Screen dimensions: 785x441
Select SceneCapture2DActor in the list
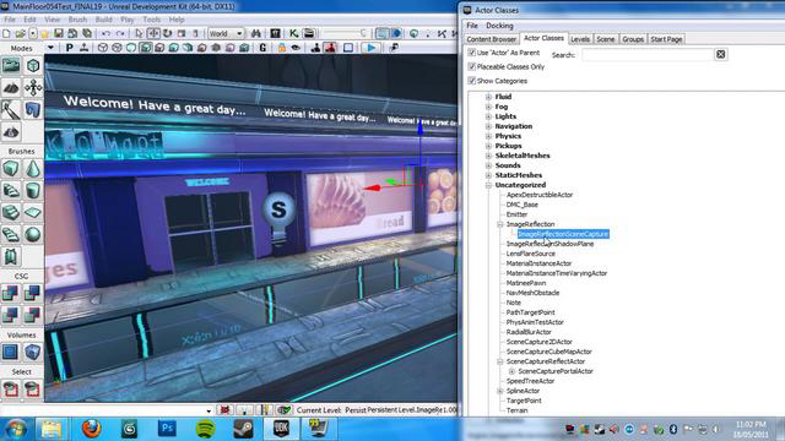(x=539, y=342)
